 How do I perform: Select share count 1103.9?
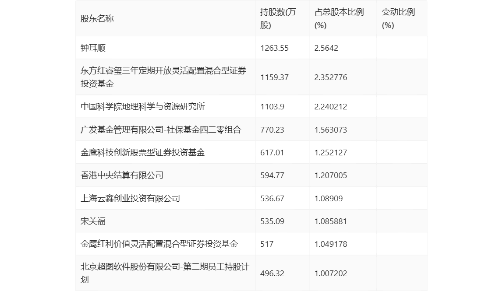272,106
